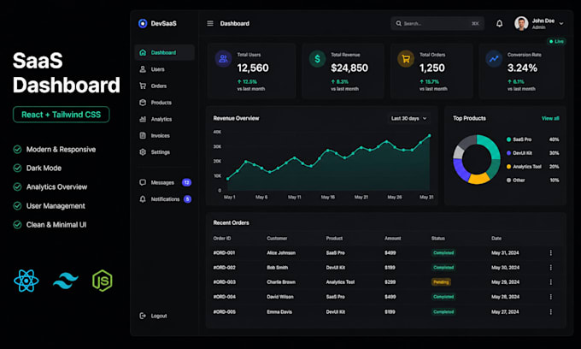Screen dimensions: 581x349
Task: Open row menu for order #ORD-003
Action: [550, 282]
